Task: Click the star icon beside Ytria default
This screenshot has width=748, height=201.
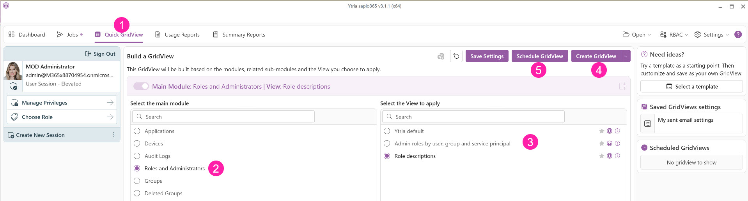Action: [x=602, y=131]
